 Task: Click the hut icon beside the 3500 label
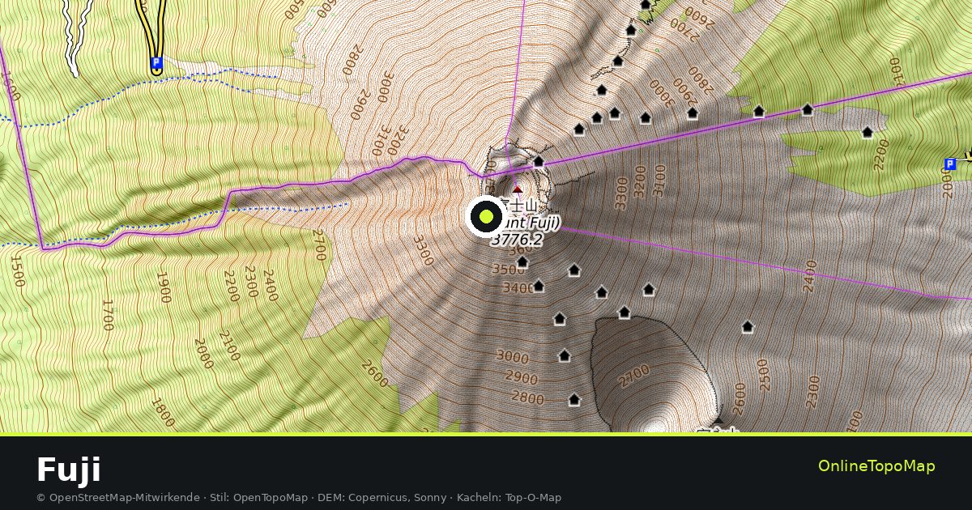522,261
